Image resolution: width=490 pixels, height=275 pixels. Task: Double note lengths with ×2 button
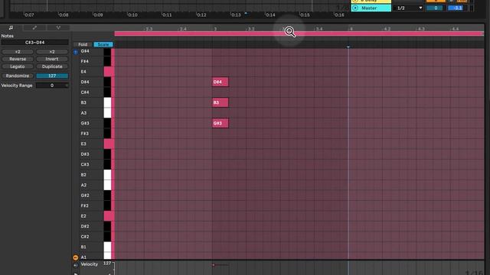52,52
